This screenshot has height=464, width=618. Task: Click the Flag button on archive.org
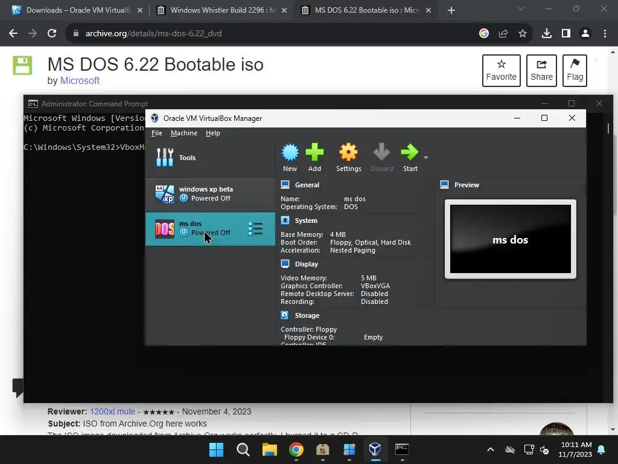(x=575, y=71)
